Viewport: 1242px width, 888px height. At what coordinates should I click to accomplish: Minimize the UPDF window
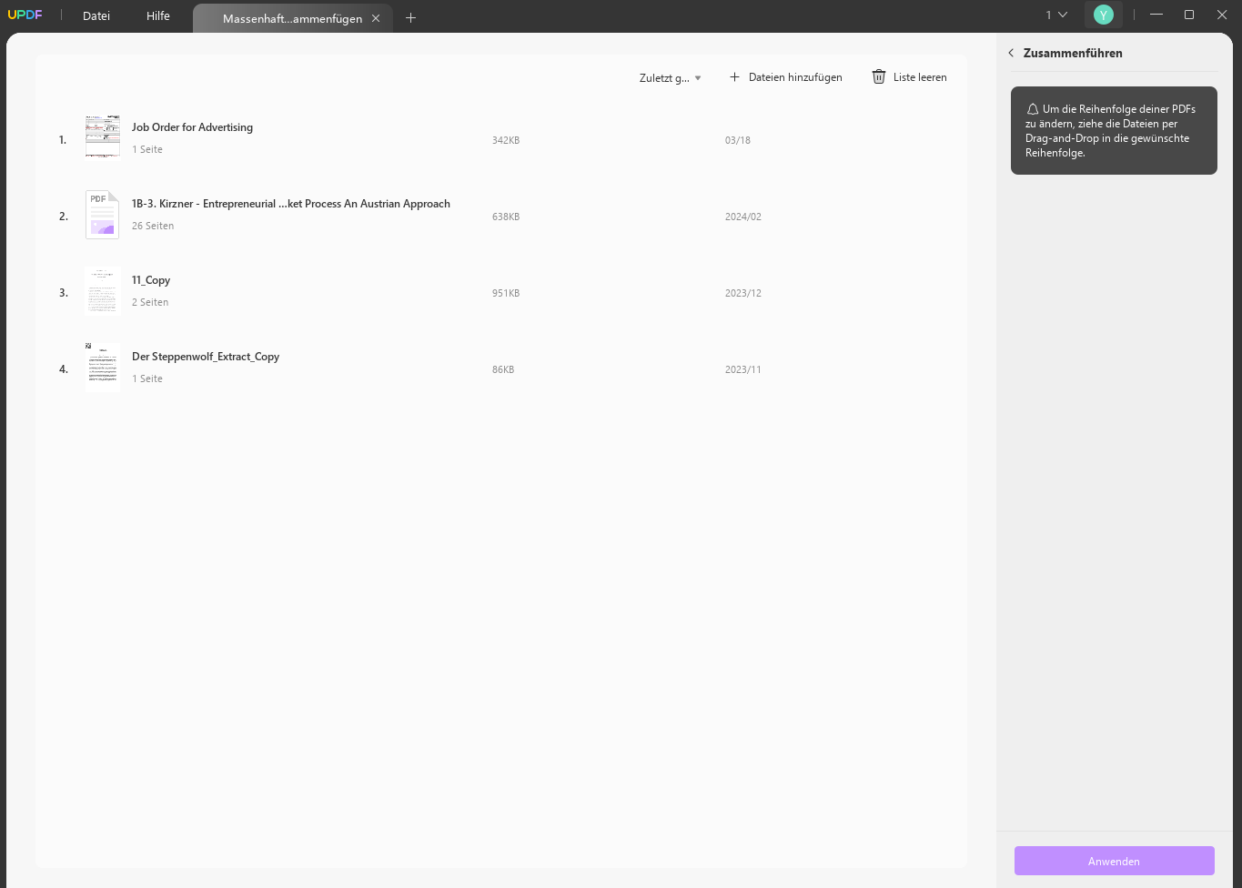[1156, 15]
